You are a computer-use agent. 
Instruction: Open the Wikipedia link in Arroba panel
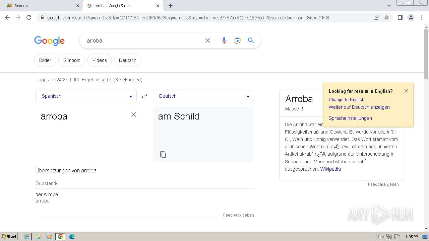330,169
